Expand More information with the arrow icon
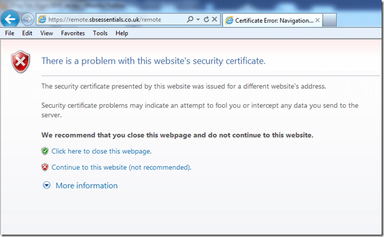The height and width of the screenshot is (237, 384). [x=47, y=185]
